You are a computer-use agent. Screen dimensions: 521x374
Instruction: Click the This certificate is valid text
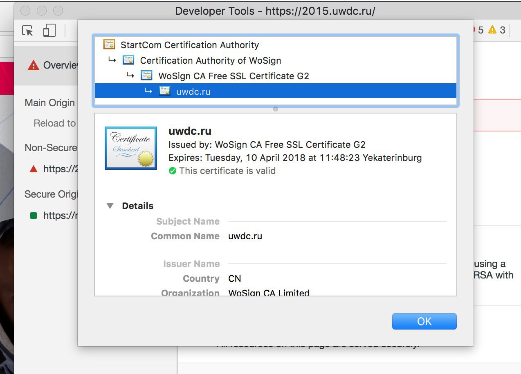coord(227,171)
